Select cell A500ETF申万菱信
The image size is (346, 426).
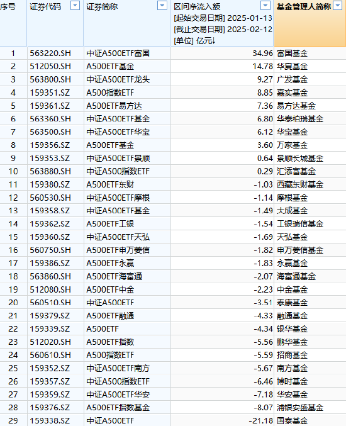(x=127, y=250)
